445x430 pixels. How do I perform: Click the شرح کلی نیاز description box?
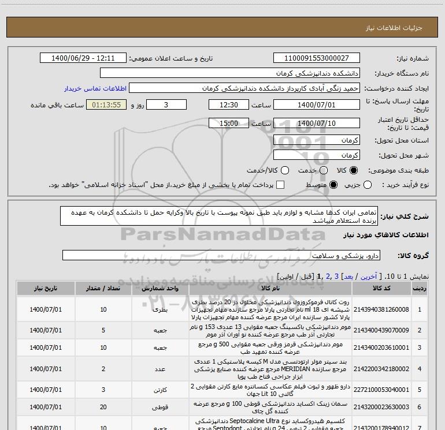tap(219, 216)
